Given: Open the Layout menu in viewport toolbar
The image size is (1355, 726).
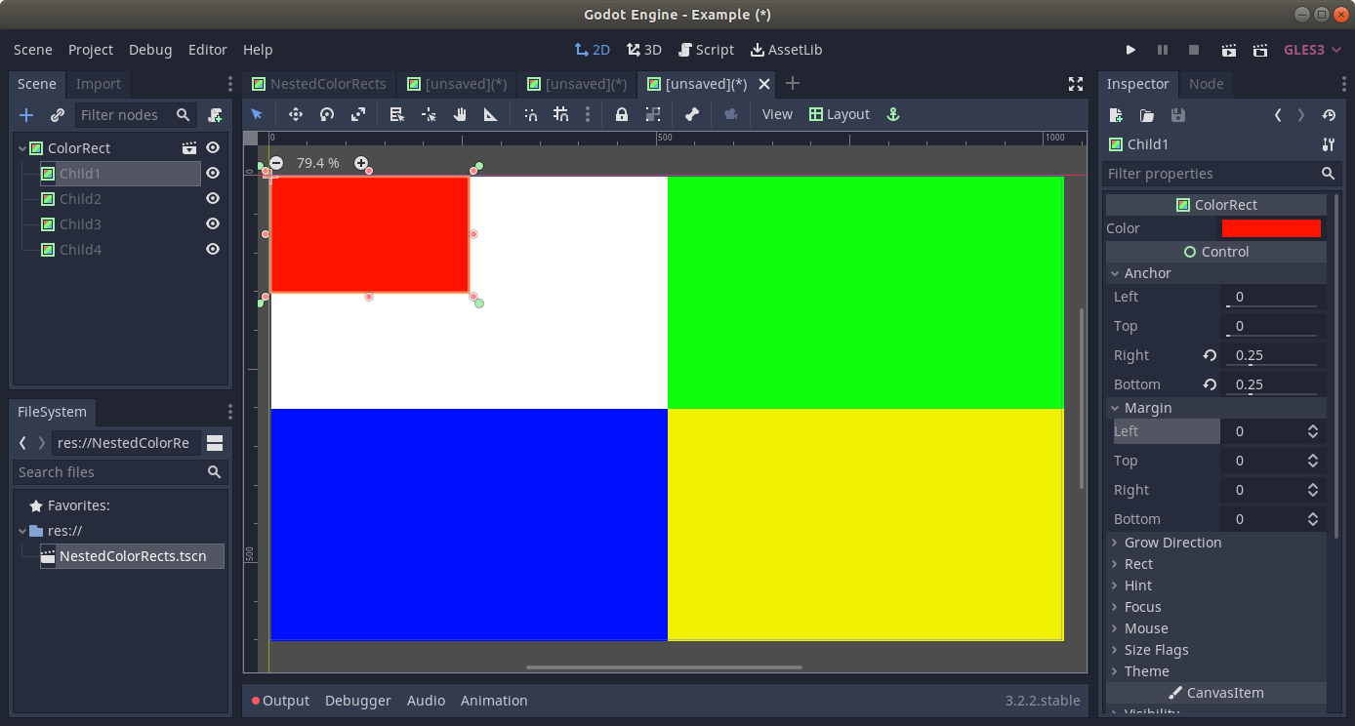Looking at the screenshot, I should (840, 114).
